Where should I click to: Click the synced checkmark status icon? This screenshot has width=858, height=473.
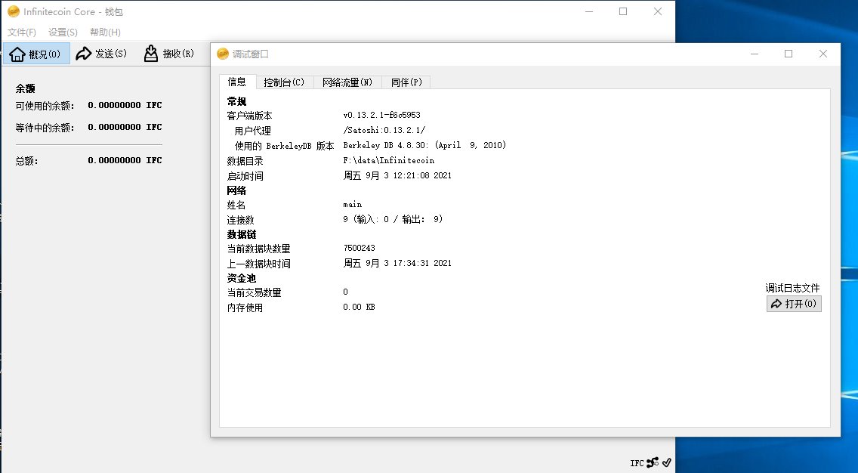tap(666, 462)
